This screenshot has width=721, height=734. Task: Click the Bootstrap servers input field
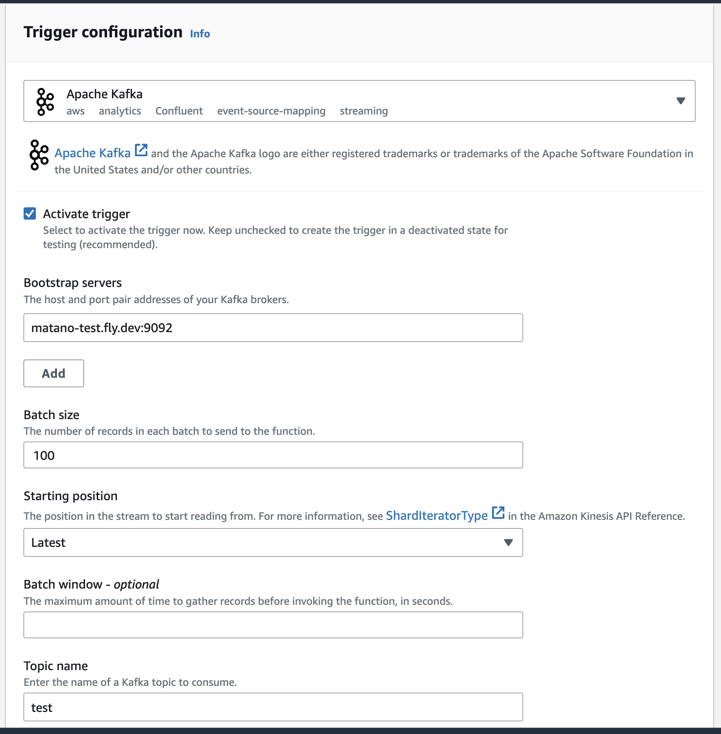click(x=273, y=328)
